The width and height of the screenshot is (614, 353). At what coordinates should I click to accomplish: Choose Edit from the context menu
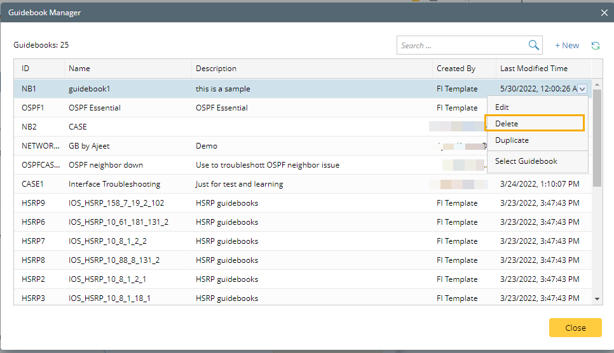click(x=502, y=107)
